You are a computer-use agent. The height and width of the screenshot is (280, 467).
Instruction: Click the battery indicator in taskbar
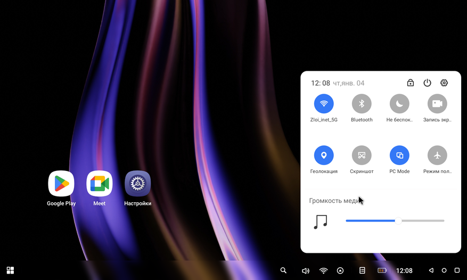(382, 270)
